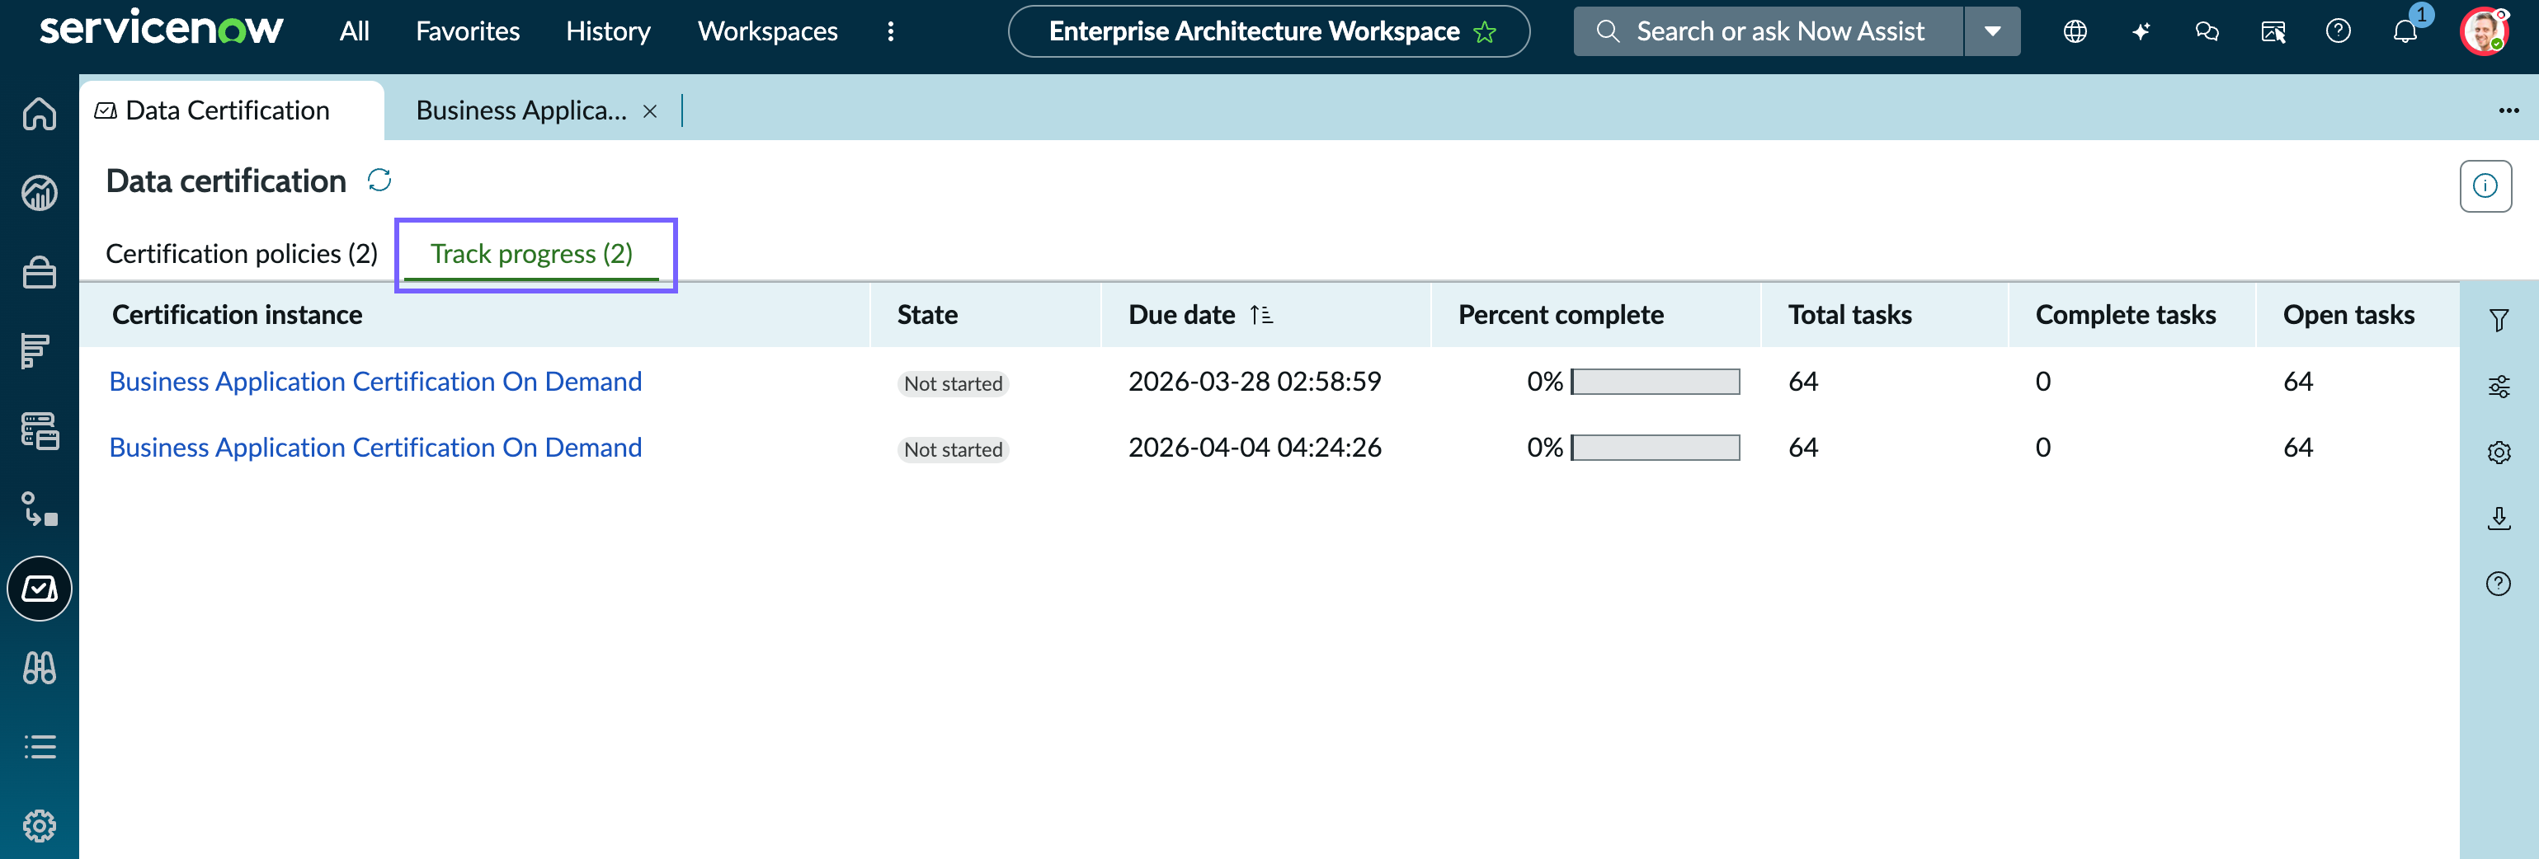Image resolution: width=2539 pixels, height=859 pixels.
Task: Click the due date 2026-03-28 02:58:59
Action: pyautogui.click(x=1255, y=381)
